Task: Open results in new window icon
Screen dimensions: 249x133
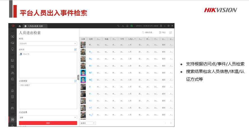Action: pyautogui.click(x=171, y=32)
